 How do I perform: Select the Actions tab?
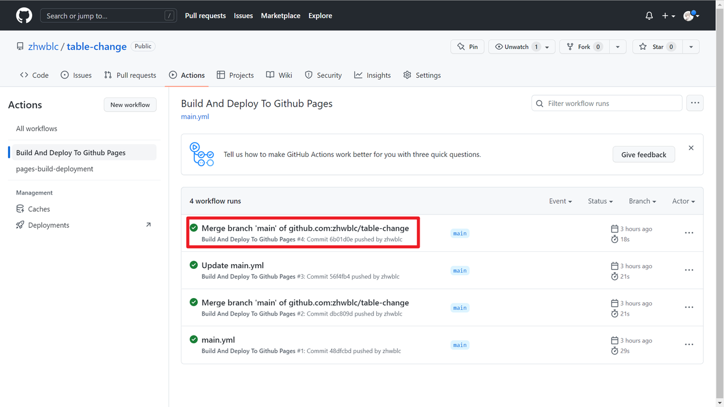tap(187, 75)
